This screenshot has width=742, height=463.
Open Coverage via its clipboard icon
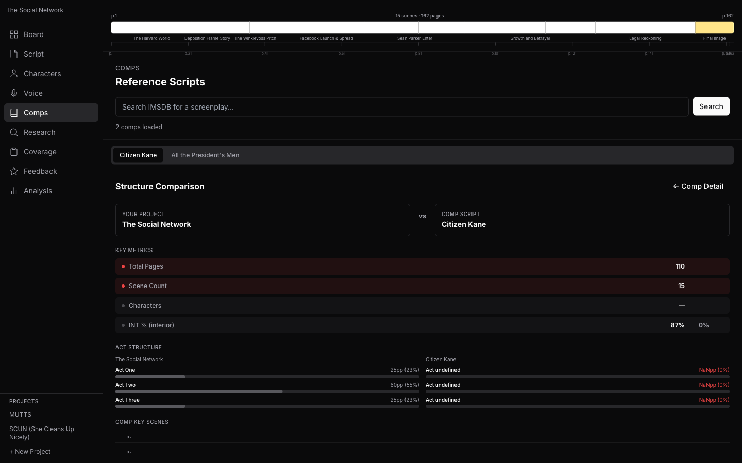pyautogui.click(x=14, y=152)
